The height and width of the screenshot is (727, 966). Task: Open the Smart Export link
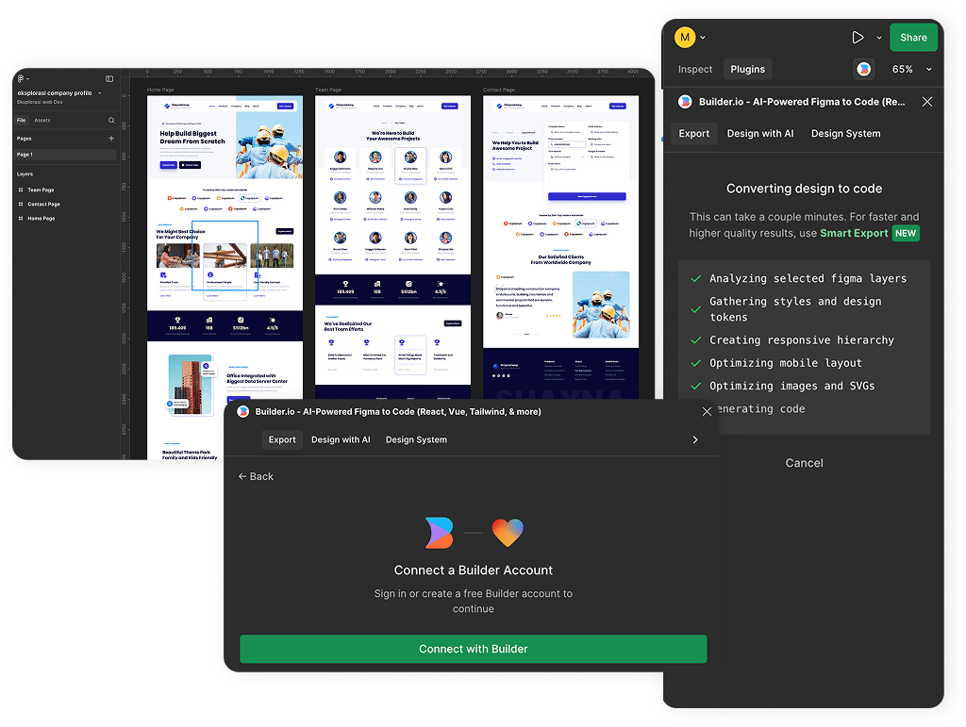coord(853,233)
